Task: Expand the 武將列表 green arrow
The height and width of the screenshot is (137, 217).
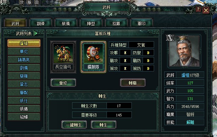Action: [36, 33]
